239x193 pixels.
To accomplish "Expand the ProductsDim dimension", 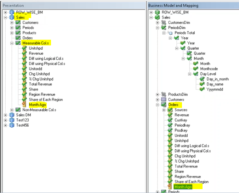I will point(158,94).
